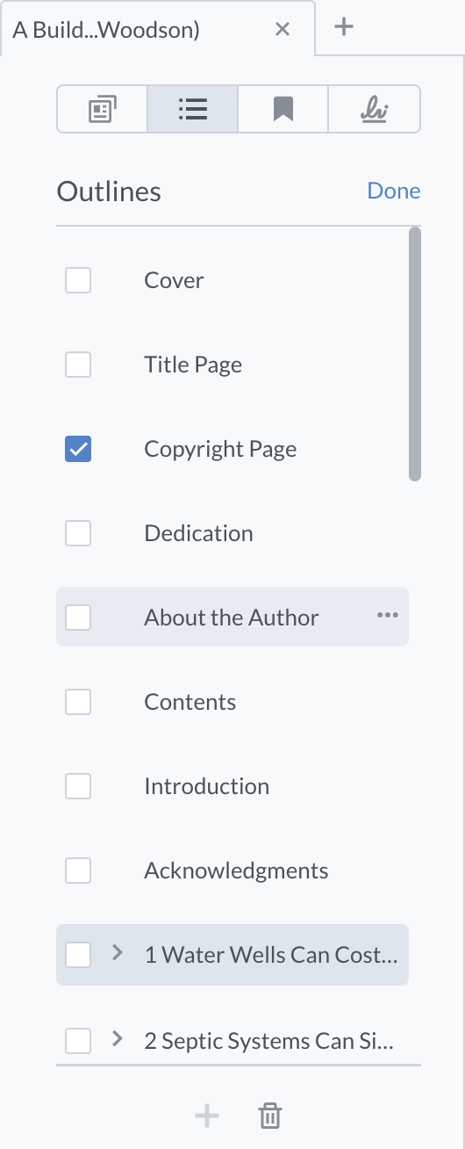Open the signatures panel icon
Viewport: 465px width, 1149px height.
tap(375, 109)
